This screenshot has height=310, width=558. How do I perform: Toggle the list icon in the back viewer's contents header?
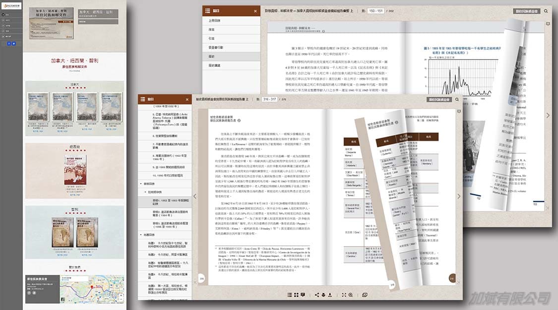(x=207, y=11)
